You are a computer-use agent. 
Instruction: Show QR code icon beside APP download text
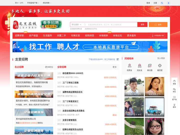pos(118,59)
